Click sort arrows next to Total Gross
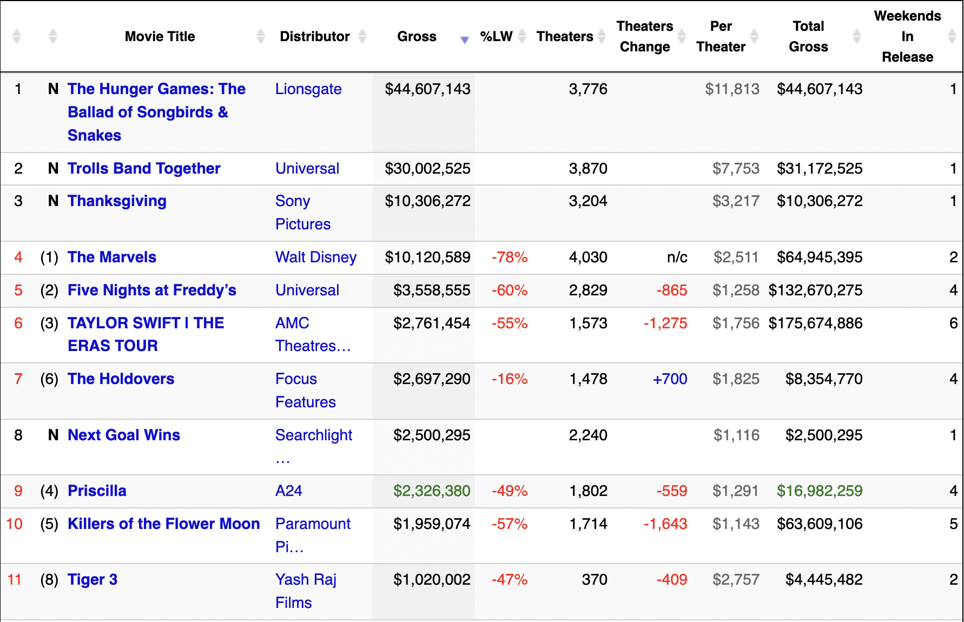Screen dimensions: 964x622 (x=857, y=36)
